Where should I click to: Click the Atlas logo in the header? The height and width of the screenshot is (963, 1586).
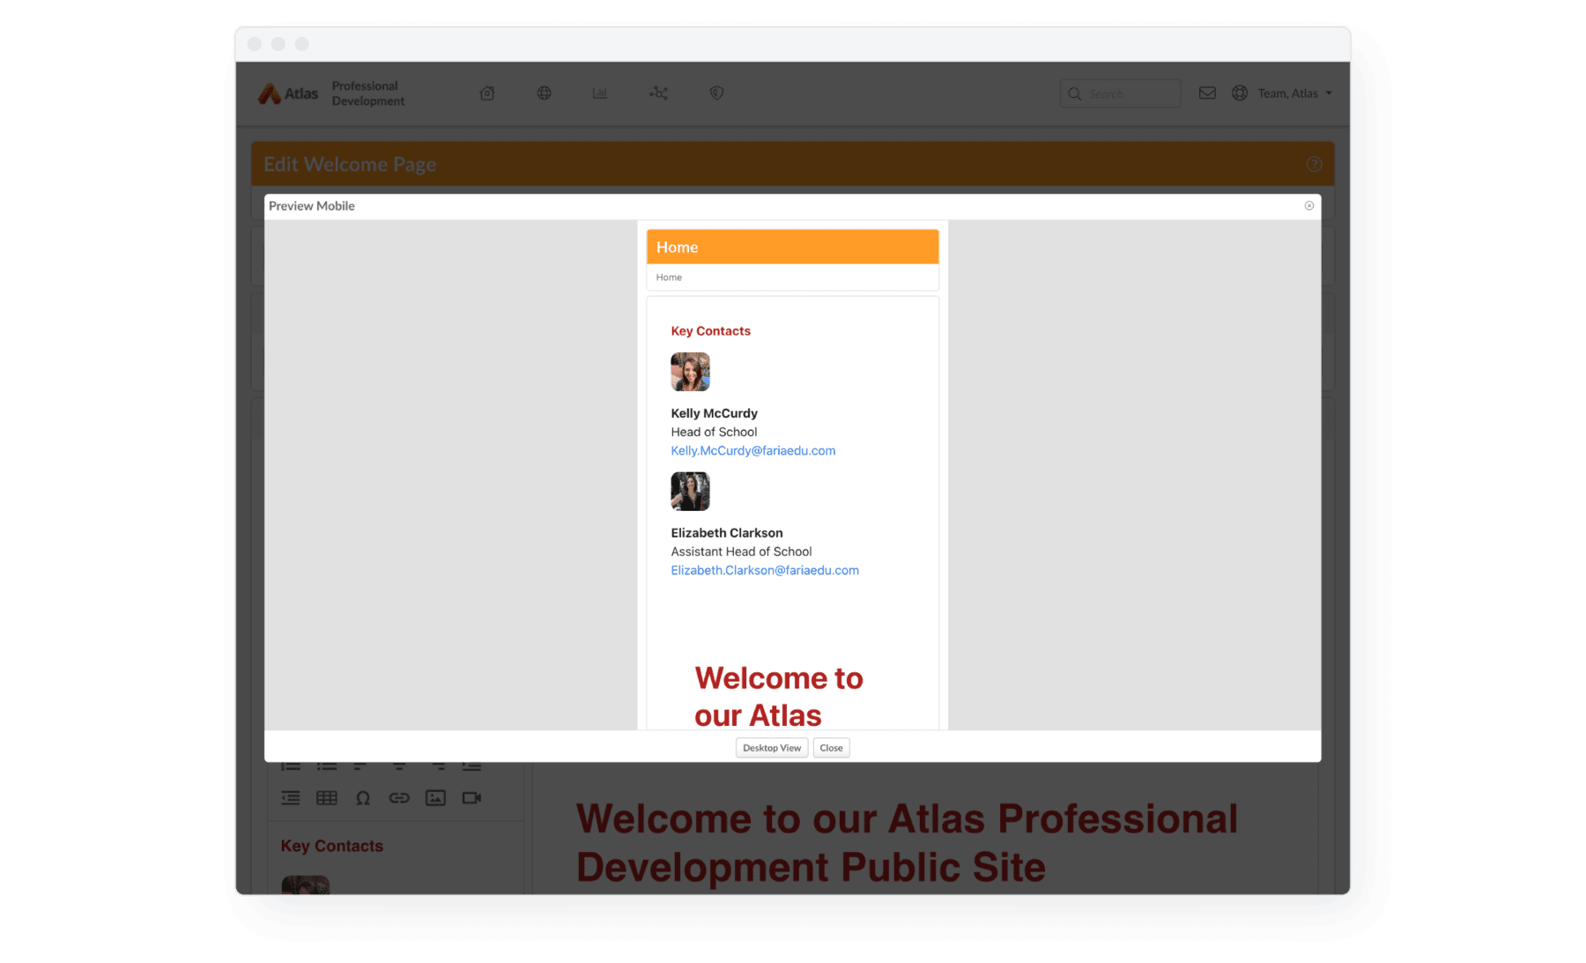coord(288,93)
